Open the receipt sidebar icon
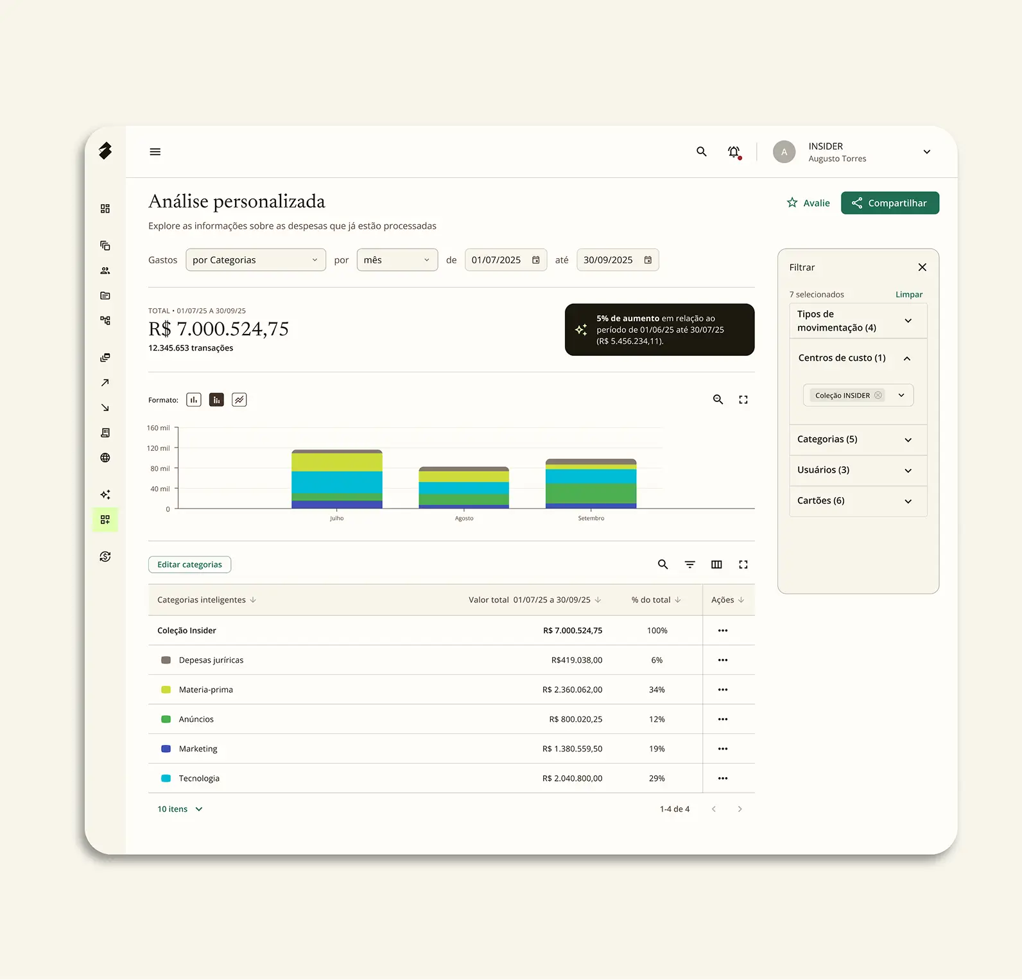The width and height of the screenshot is (1022, 980). pos(105,433)
